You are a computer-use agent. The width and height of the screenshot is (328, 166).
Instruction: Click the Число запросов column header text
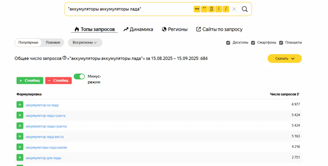tap(283, 94)
